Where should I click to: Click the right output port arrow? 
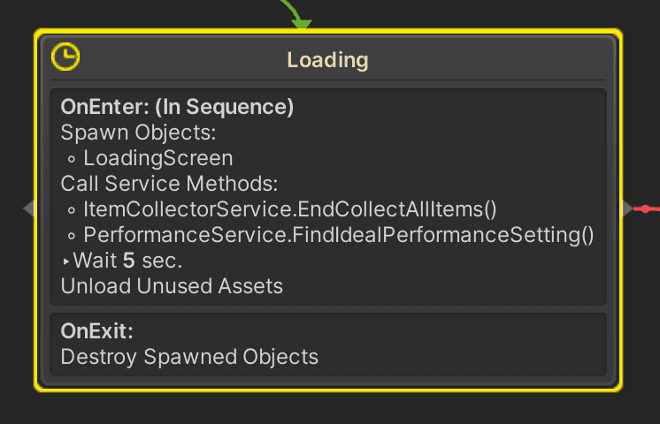626,208
